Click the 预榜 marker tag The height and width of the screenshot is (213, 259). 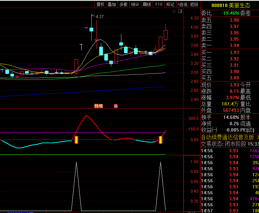click(x=99, y=106)
